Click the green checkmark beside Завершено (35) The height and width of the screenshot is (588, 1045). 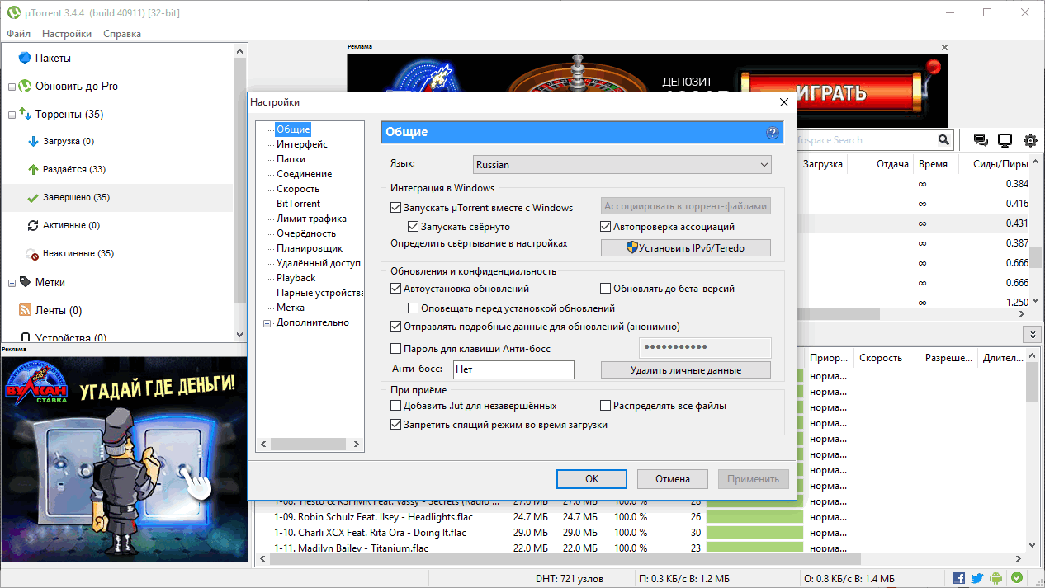click(x=34, y=197)
